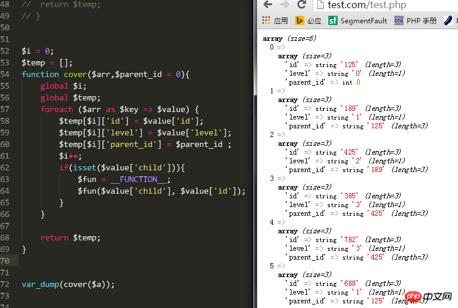Screen dimensions: 458x308
Task: Click the '$i++;' statement
Action: [70, 156]
